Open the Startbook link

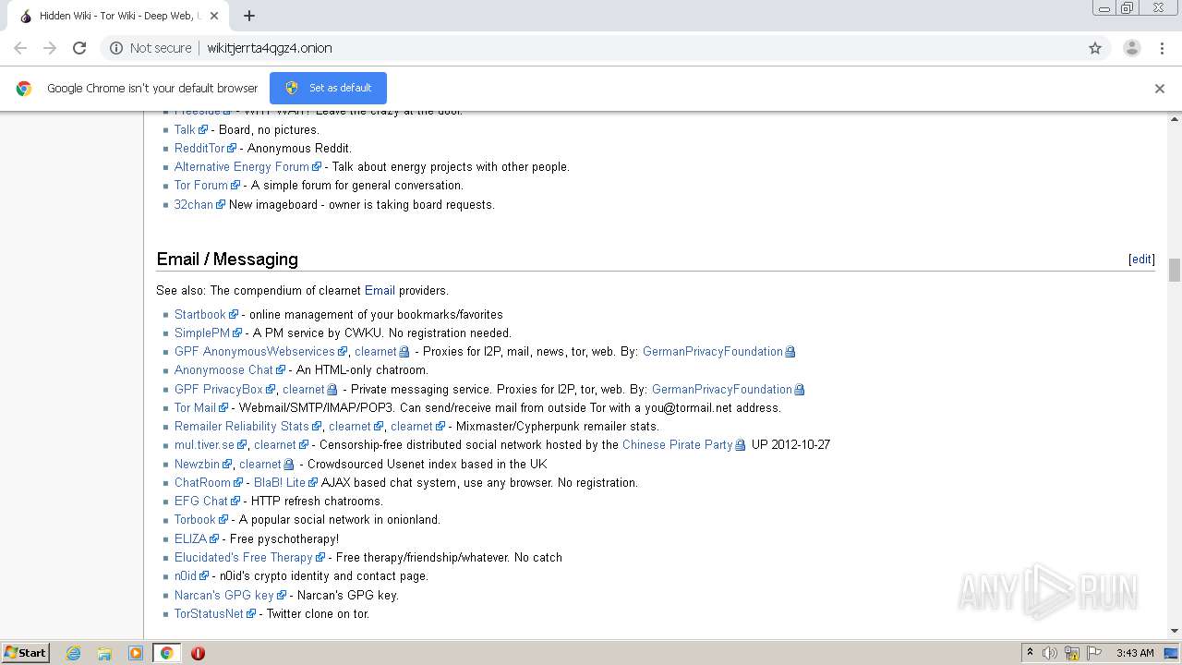[x=200, y=314]
